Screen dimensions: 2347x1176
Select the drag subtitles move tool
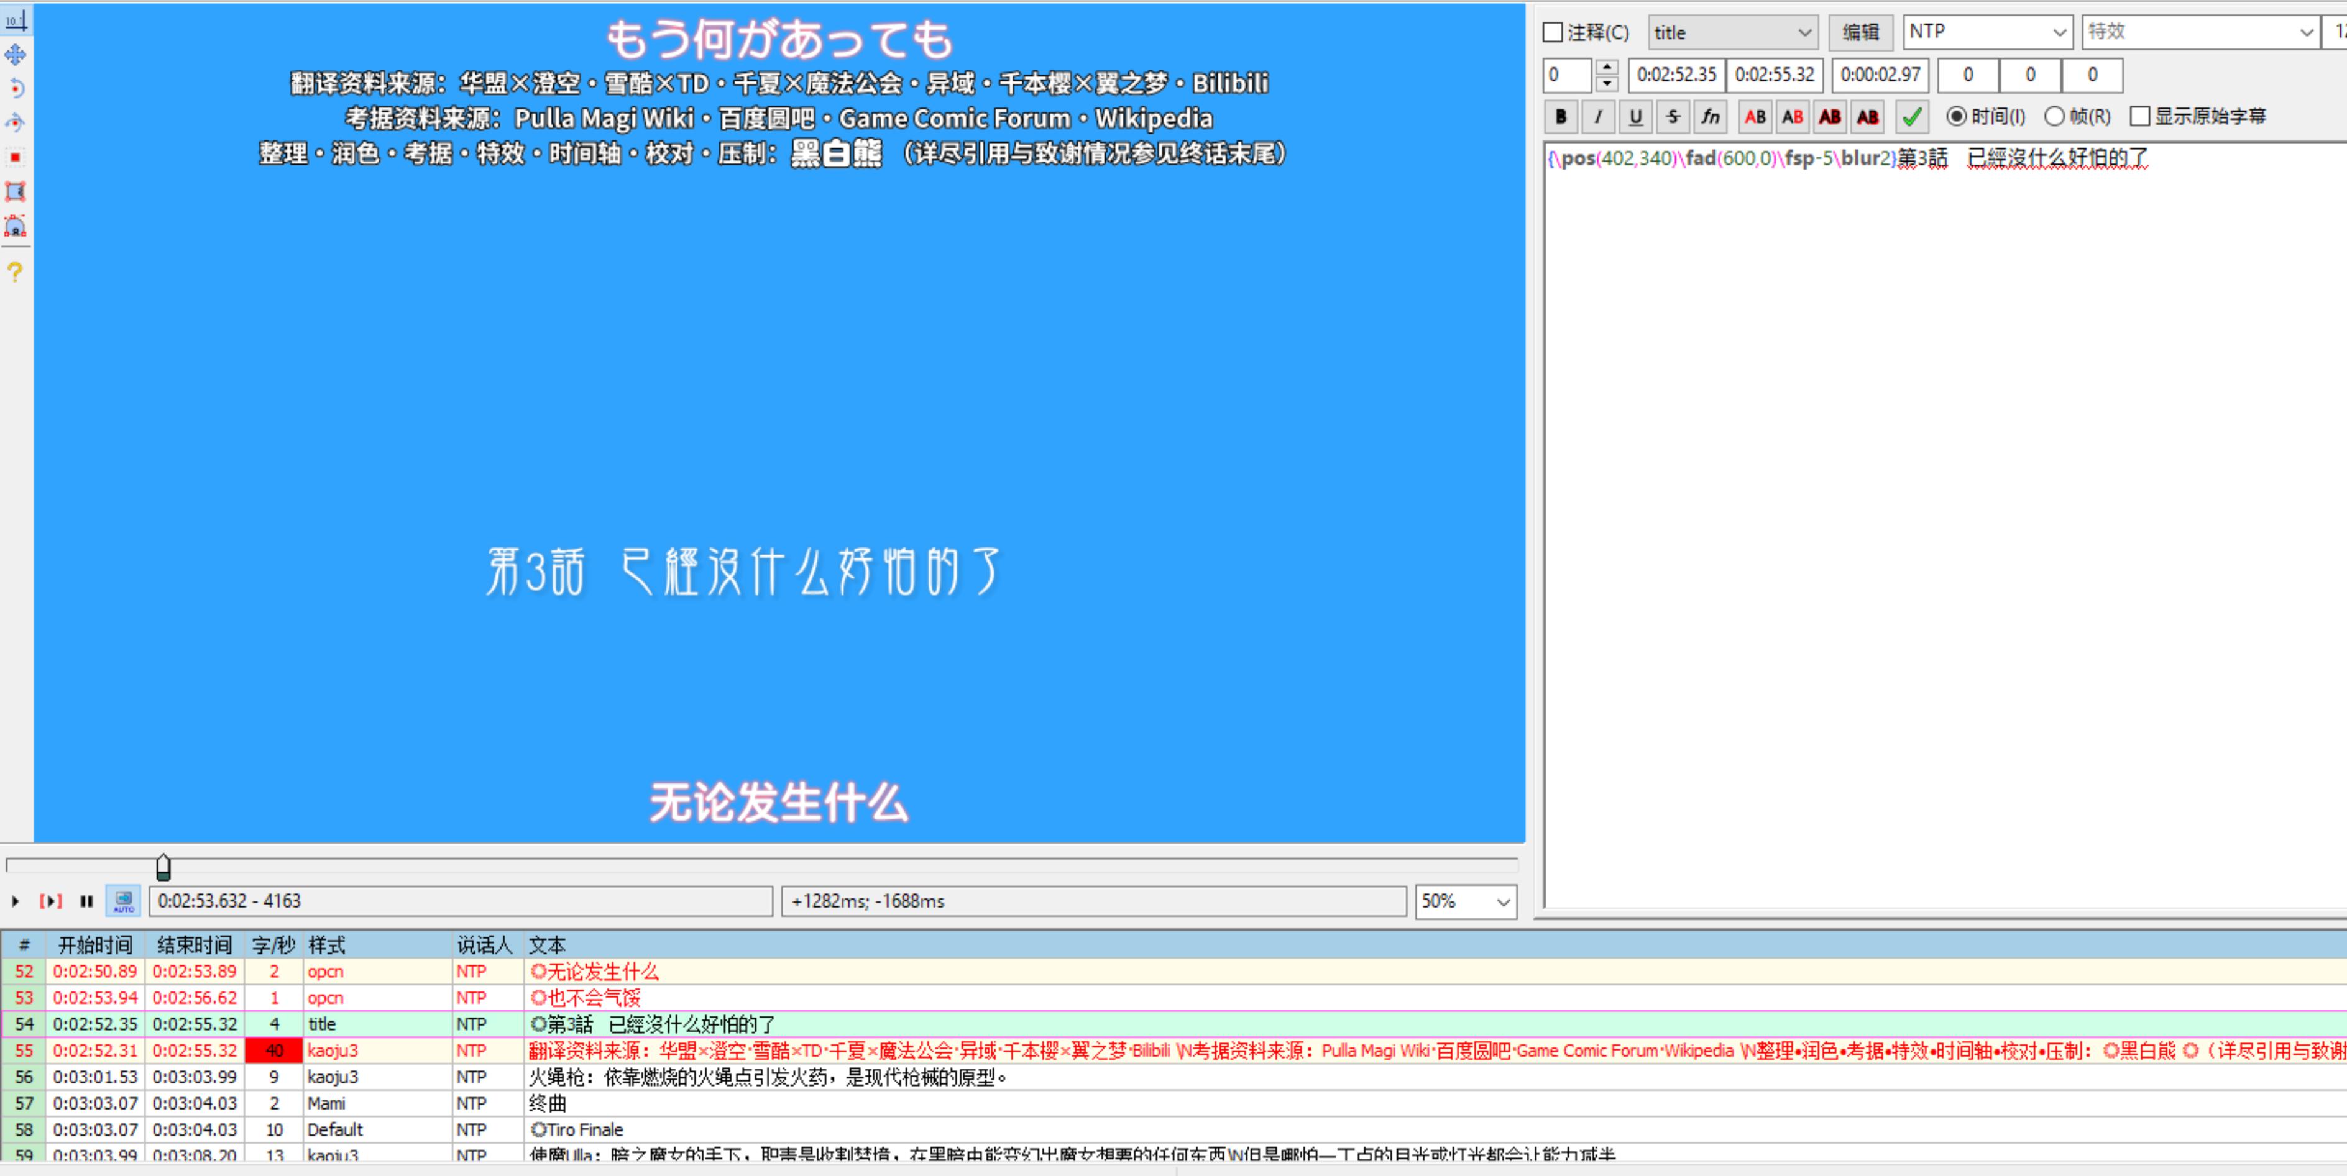click(16, 55)
